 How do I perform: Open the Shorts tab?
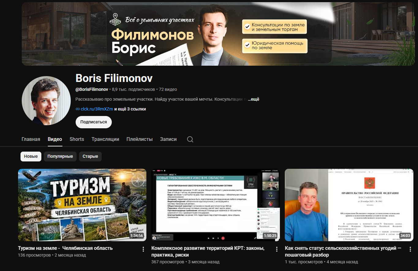coord(77,139)
